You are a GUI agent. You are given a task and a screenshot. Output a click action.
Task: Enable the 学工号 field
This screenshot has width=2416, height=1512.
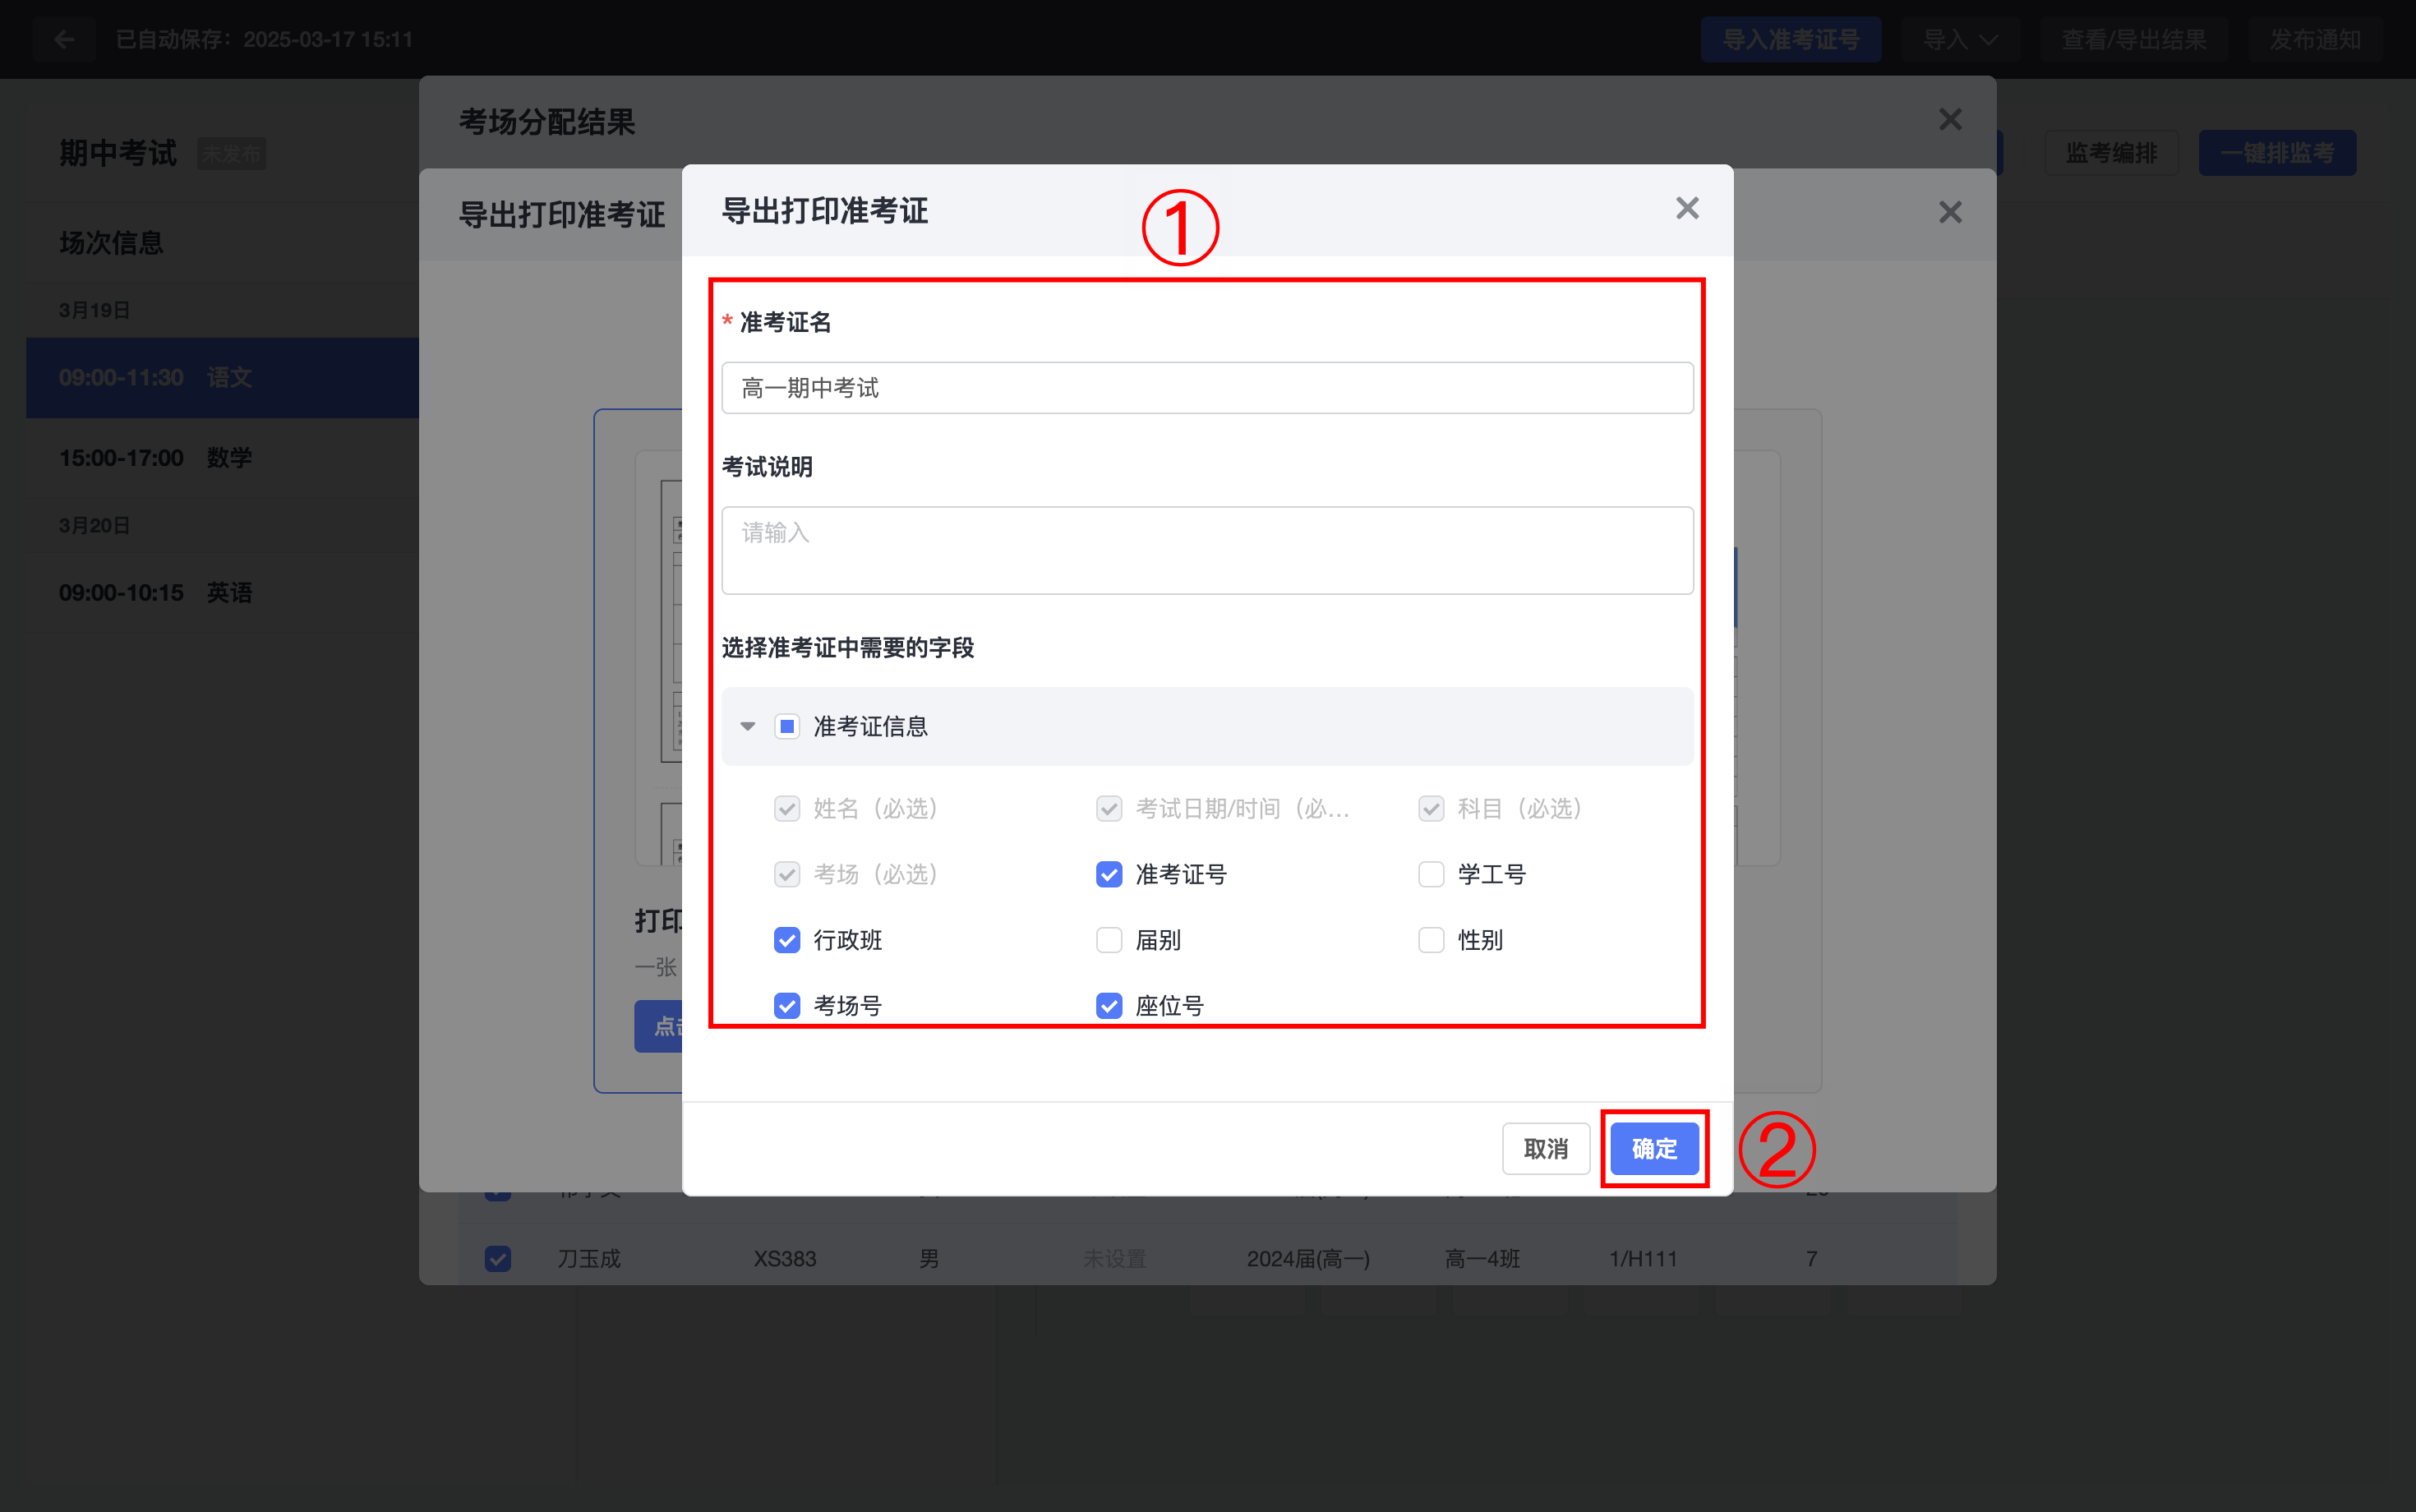(1431, 874)
